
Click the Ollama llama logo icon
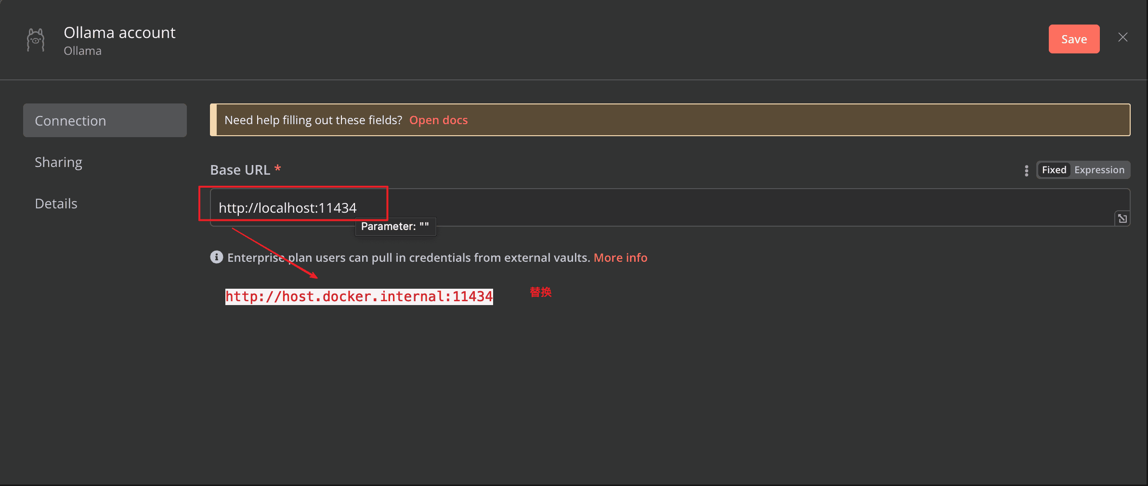click(x=36, y=39)
